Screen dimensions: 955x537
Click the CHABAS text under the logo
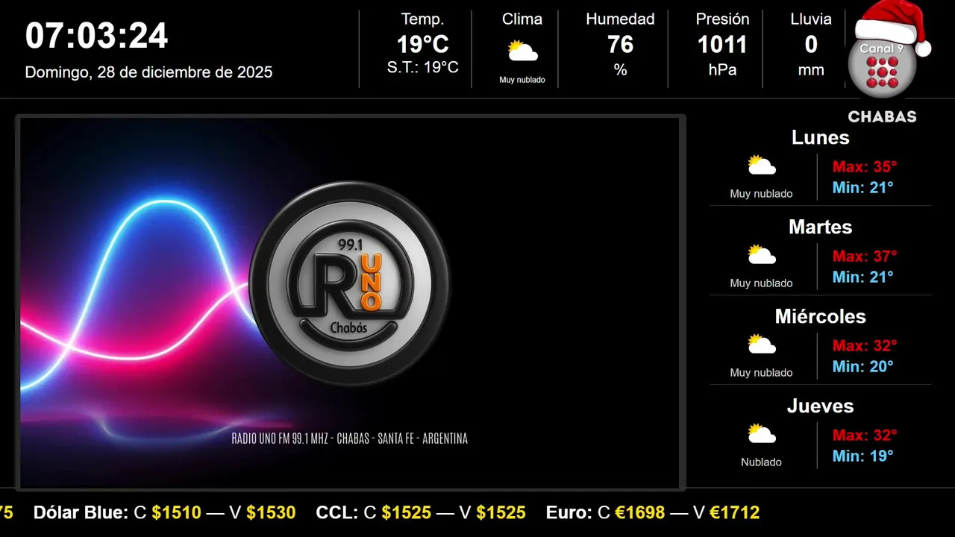pos(882,117)
